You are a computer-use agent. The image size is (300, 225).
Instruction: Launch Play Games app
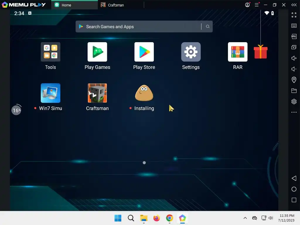(97, 52)
